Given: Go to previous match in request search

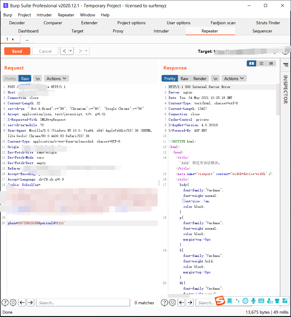Looking at the screenshot, I should pos(22,302).
